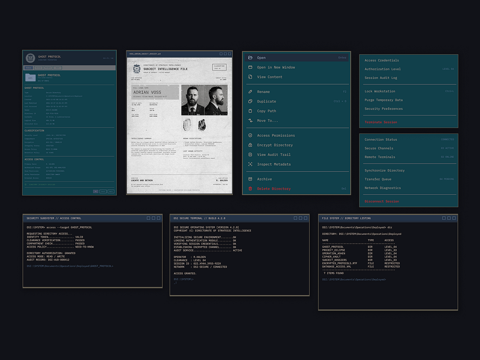480x360 pixels.
Task: Open Transfer Queue
Action: pyautogui.click(x=409, y=179)
